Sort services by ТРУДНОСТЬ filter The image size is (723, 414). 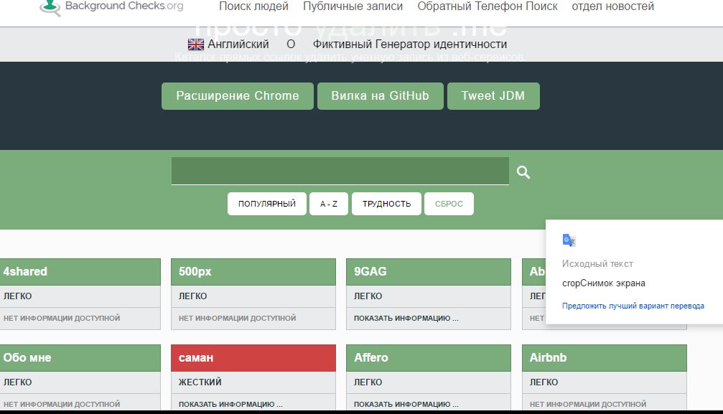[386, 204]
